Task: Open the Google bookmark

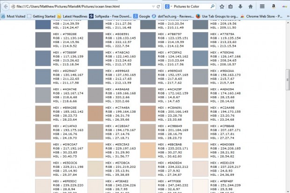Action: (142, 16)
